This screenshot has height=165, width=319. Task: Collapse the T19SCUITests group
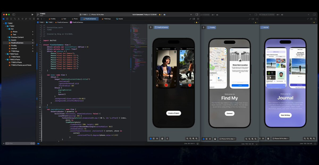[6, 59]
